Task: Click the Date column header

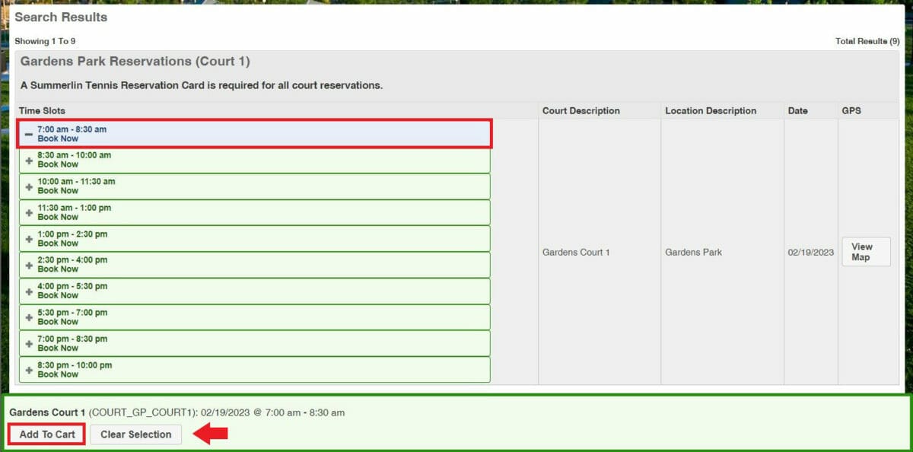Action: pyautogui.click(x=797, y=111)
